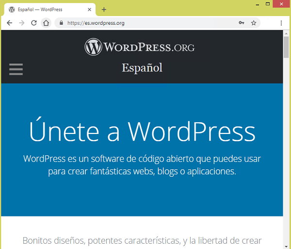View site information via the padlock icon
The height and width of the screenshot is (249, 291).
point(61,23)
